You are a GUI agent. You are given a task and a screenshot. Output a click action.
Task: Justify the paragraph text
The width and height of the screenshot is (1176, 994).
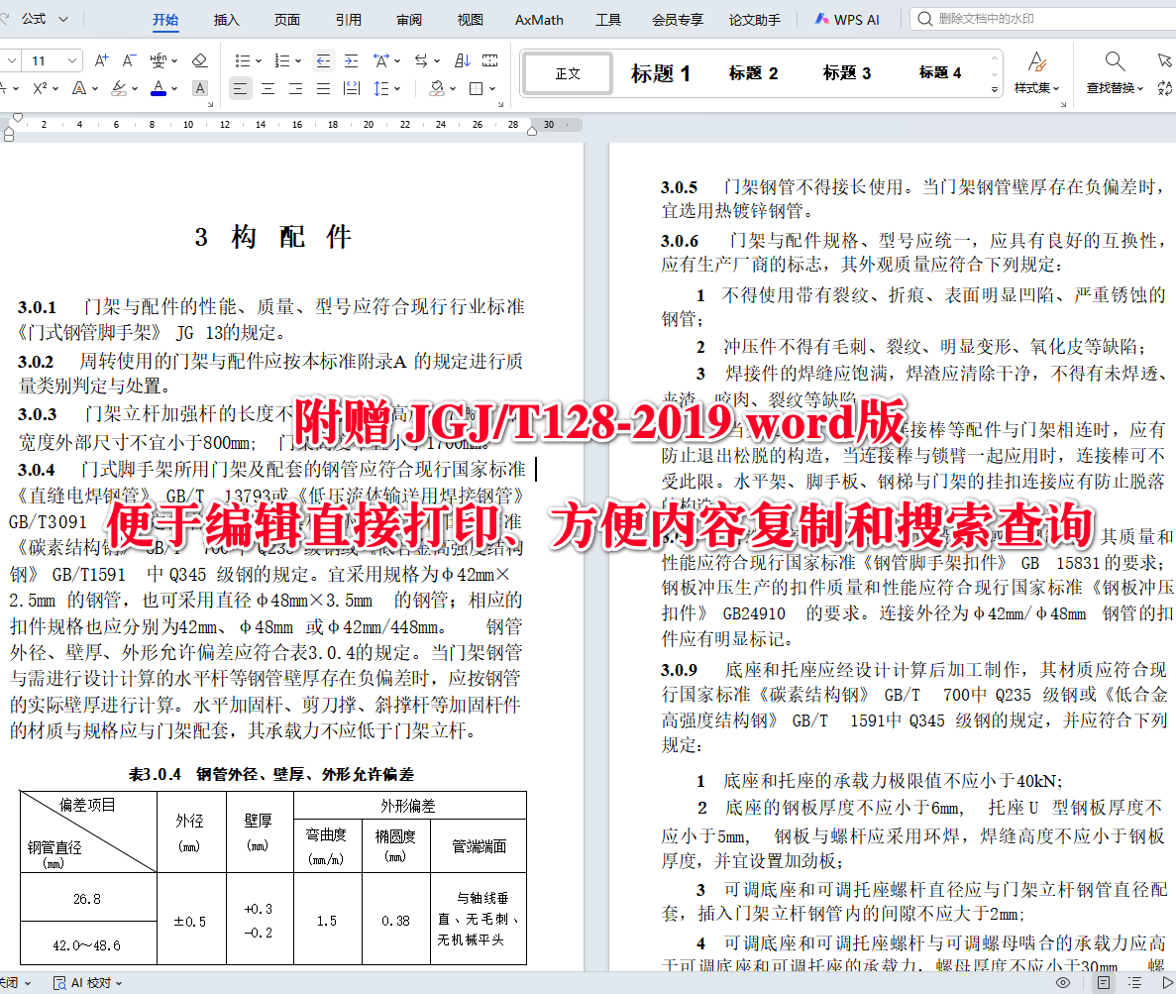[x=323, y=89]
